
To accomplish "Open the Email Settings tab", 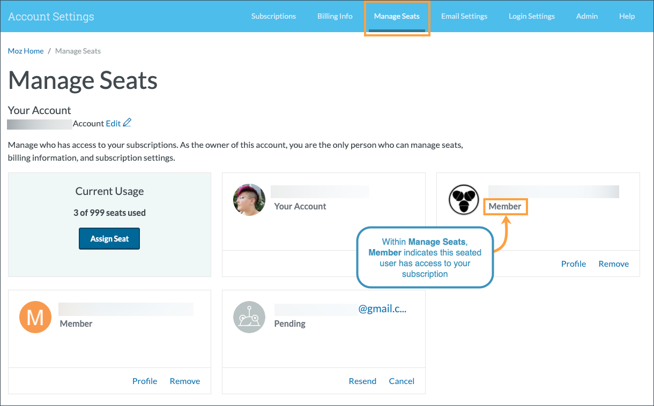I will point(464,16).
